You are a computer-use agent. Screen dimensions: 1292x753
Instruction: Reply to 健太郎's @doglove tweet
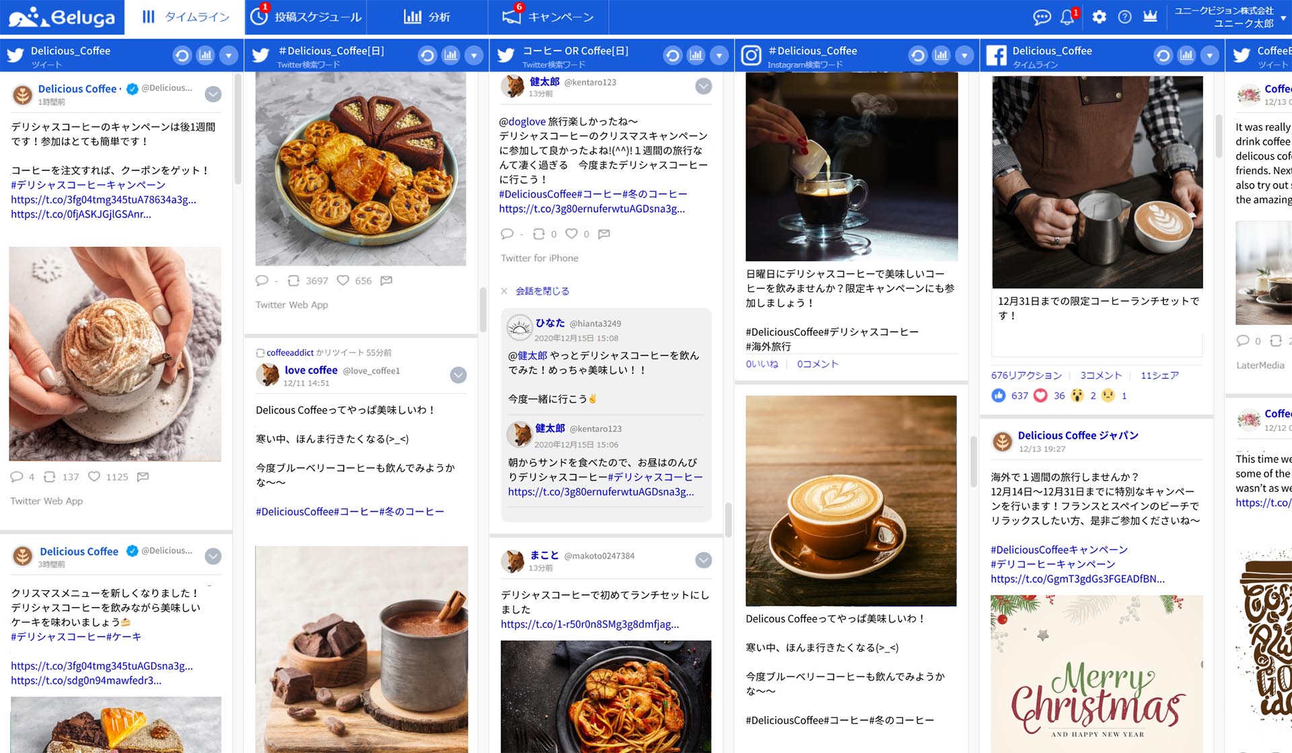tap(507, 234)
